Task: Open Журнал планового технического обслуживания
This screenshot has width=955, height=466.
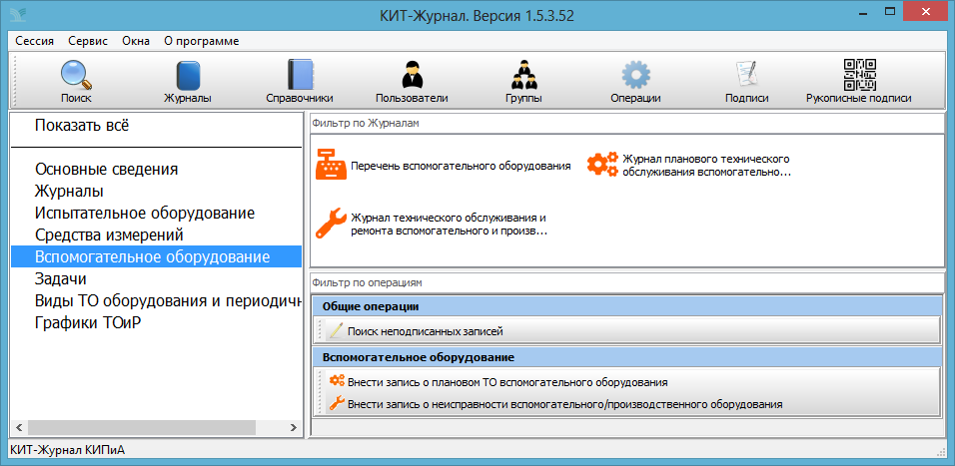Action: point(706,165)
